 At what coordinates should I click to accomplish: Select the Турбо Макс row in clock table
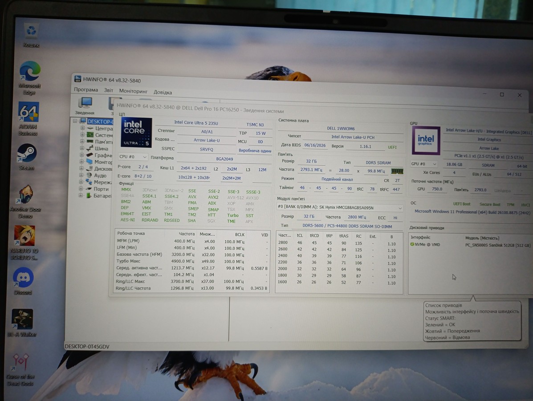click(192, 261)
